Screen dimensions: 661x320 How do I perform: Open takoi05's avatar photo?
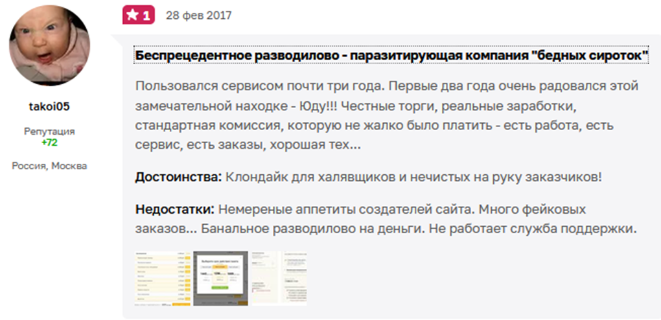click(50, 45)
